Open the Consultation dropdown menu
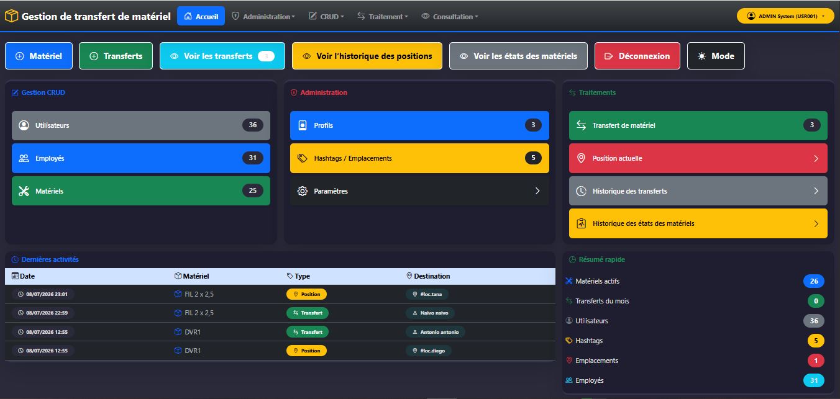 (450, 17)
